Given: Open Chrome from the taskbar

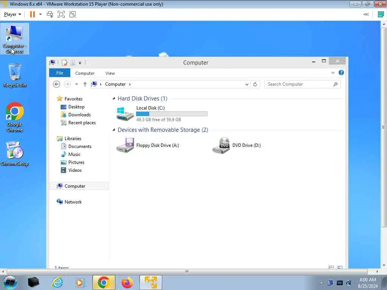Looking at the screenshot, I should [104, 282].
